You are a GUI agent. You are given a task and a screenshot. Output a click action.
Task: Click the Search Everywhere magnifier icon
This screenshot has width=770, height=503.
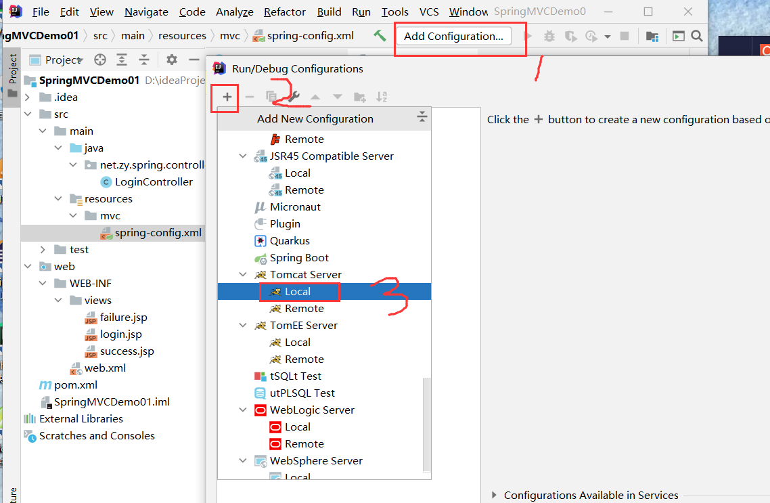(696, 36)
